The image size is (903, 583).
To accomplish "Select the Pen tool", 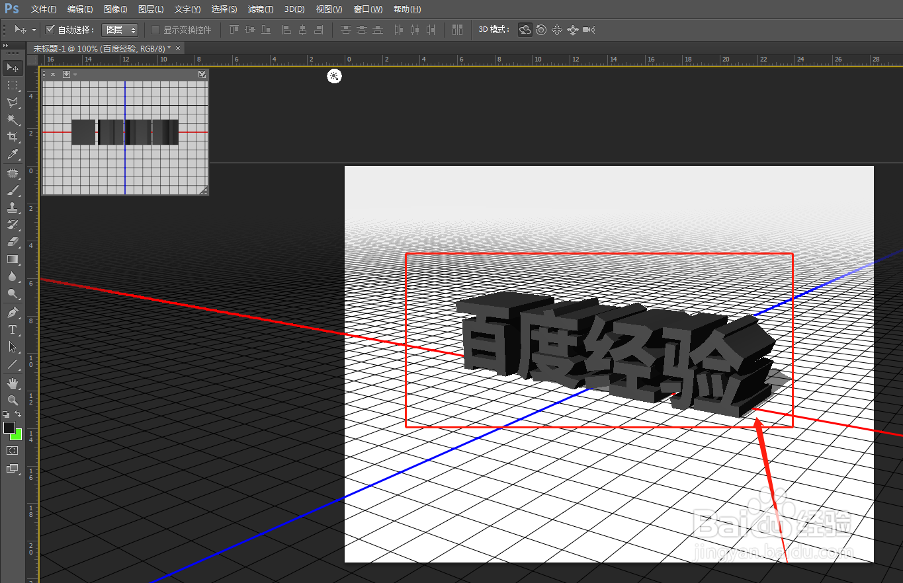I will [x=13, y=313].
